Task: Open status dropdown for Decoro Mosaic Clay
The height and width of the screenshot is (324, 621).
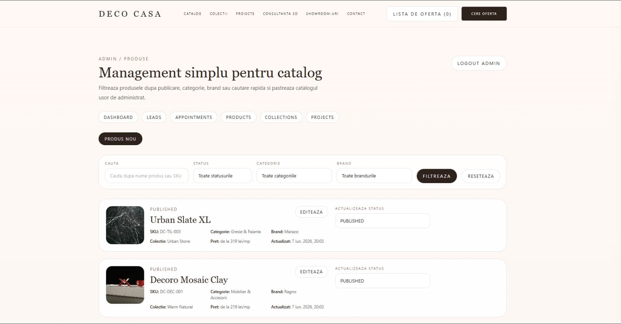Action: [x=382, y=281]
